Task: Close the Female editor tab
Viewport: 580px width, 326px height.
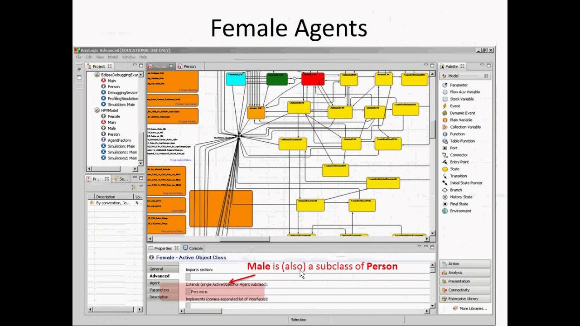Action: coord(171,67)
